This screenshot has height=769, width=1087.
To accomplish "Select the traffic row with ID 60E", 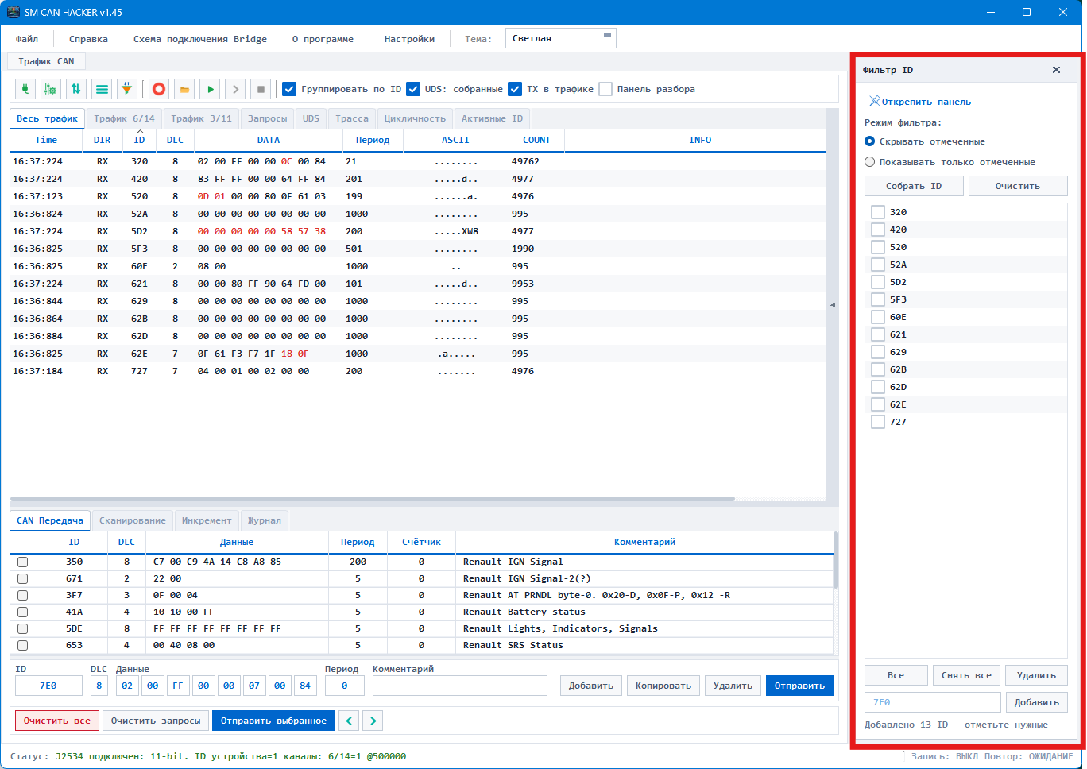I will (x=418, y=266).
